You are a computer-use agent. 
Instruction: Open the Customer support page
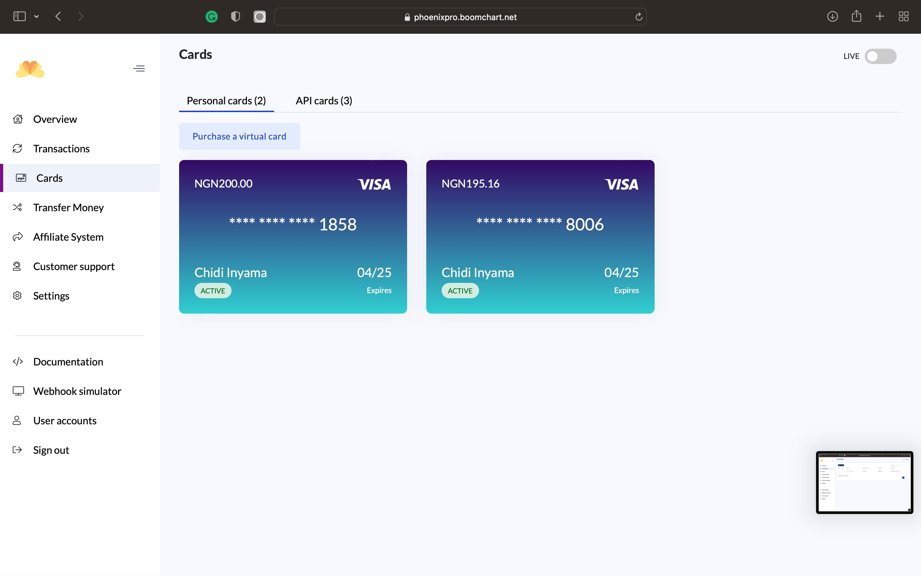point(74,266)
